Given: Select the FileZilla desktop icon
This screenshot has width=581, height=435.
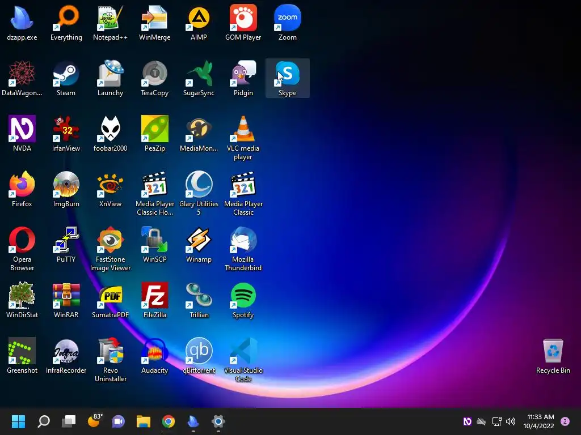Looking at the screenshot, I should (x=154, y=300).
